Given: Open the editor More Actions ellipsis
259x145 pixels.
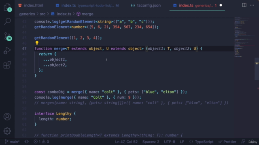Looking at the screenshot, I should tap(252, 5).
